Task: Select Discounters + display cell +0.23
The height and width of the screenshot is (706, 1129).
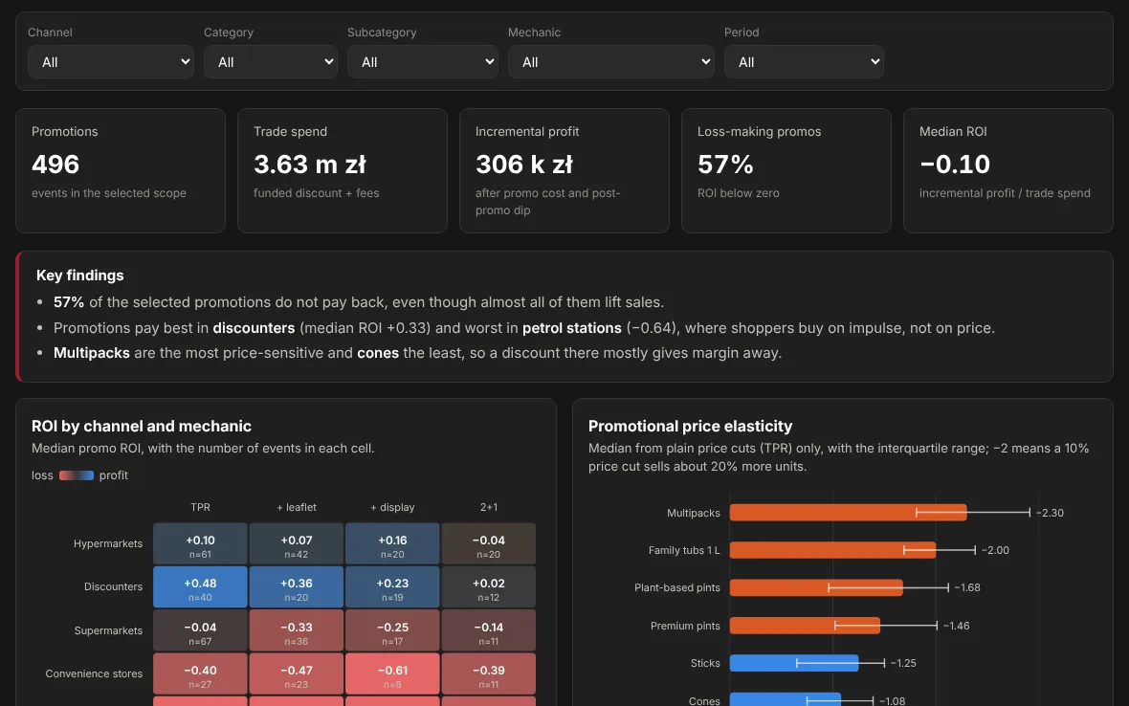Action: point(392,586)
